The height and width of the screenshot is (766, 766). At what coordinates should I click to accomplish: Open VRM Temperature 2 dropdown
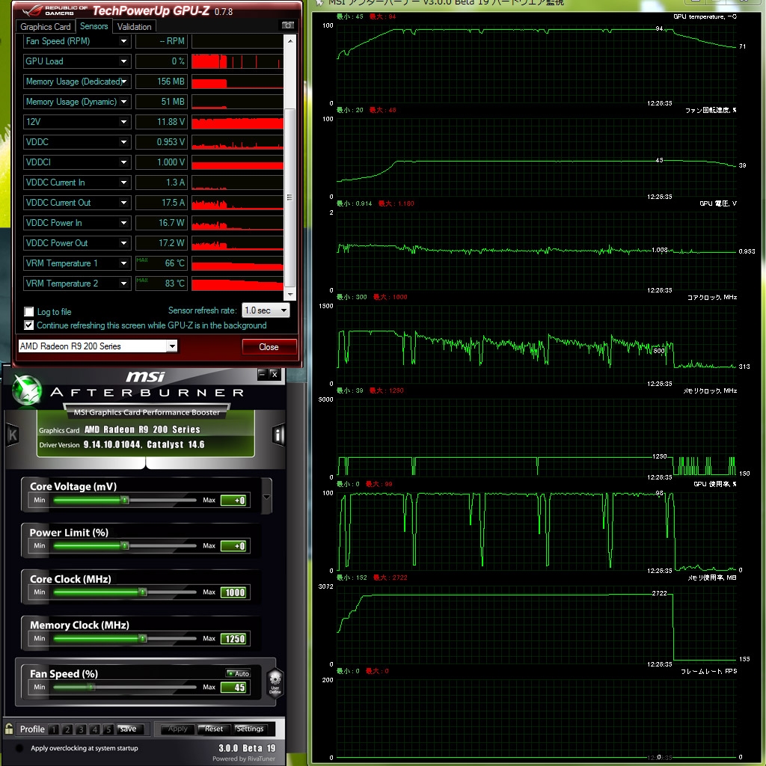(x=123, y=284)
